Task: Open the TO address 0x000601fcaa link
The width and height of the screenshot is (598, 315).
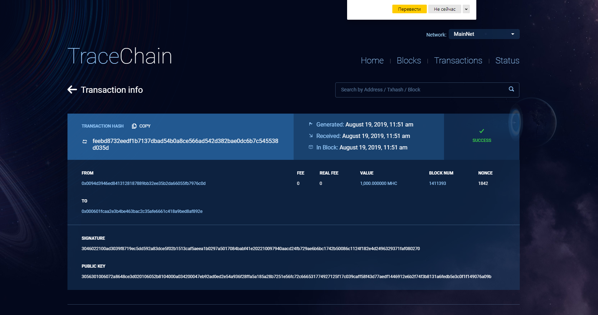Action: pos(142,211)
